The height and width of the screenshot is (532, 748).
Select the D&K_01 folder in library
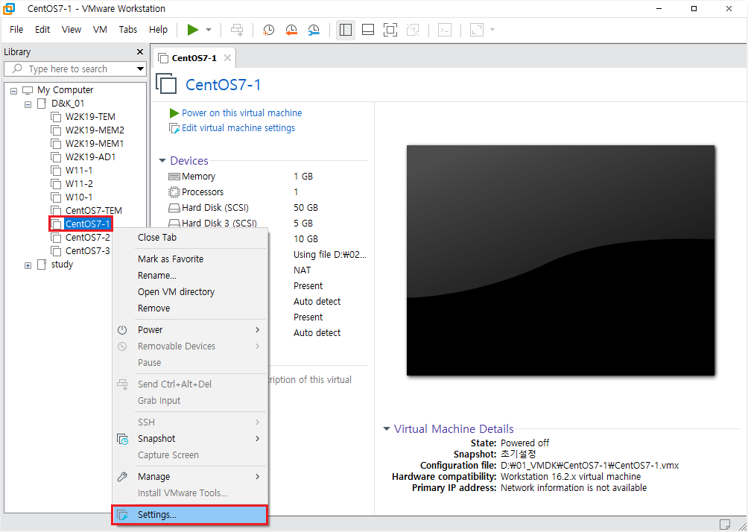[68, 104]
